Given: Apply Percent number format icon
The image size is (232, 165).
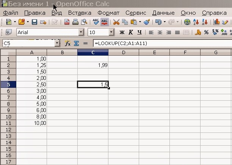Looking at the screenshot, I should [x=206, y=32].
